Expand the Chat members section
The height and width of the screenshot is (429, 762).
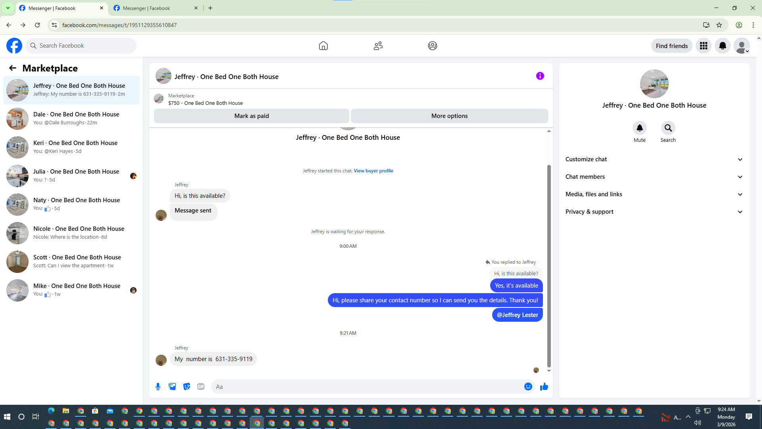(x=654, y=177)
